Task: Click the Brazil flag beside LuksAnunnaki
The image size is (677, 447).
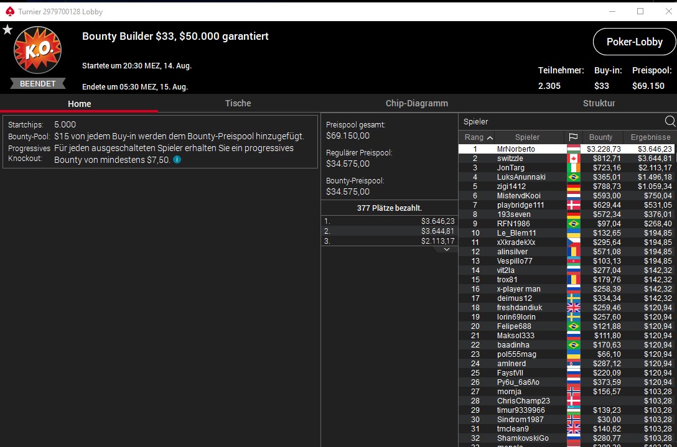Action: coord(573,177)
